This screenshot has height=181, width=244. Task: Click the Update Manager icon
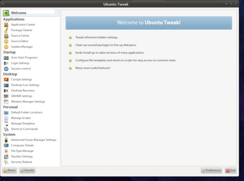tap(6, 47)
